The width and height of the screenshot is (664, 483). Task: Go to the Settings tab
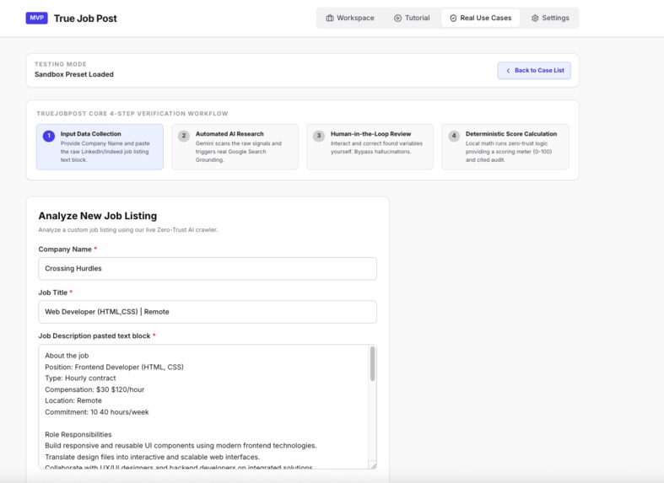click(x=550, y=19)
